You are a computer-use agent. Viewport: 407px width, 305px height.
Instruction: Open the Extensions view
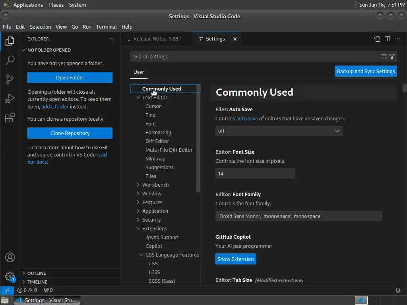10,118
